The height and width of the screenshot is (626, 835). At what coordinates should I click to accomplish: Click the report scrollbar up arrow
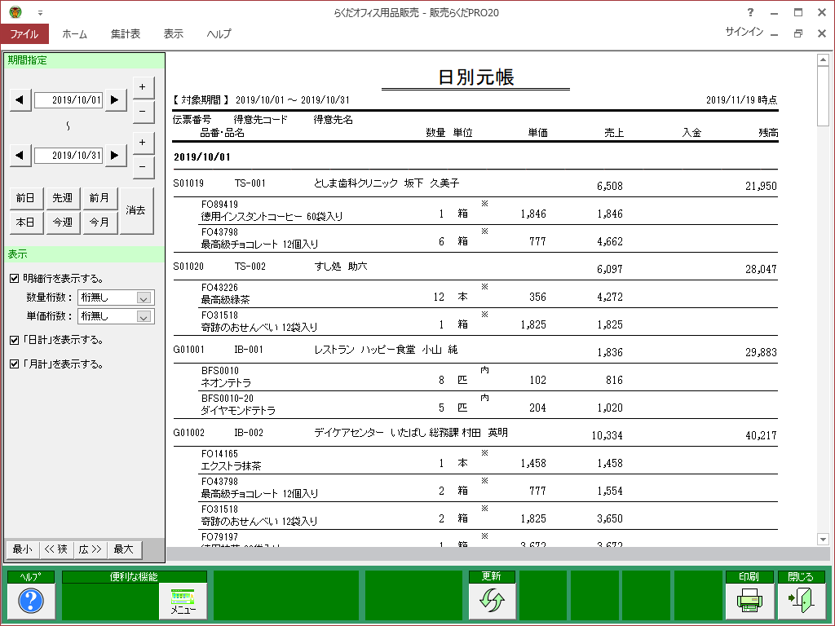point(823,60)
